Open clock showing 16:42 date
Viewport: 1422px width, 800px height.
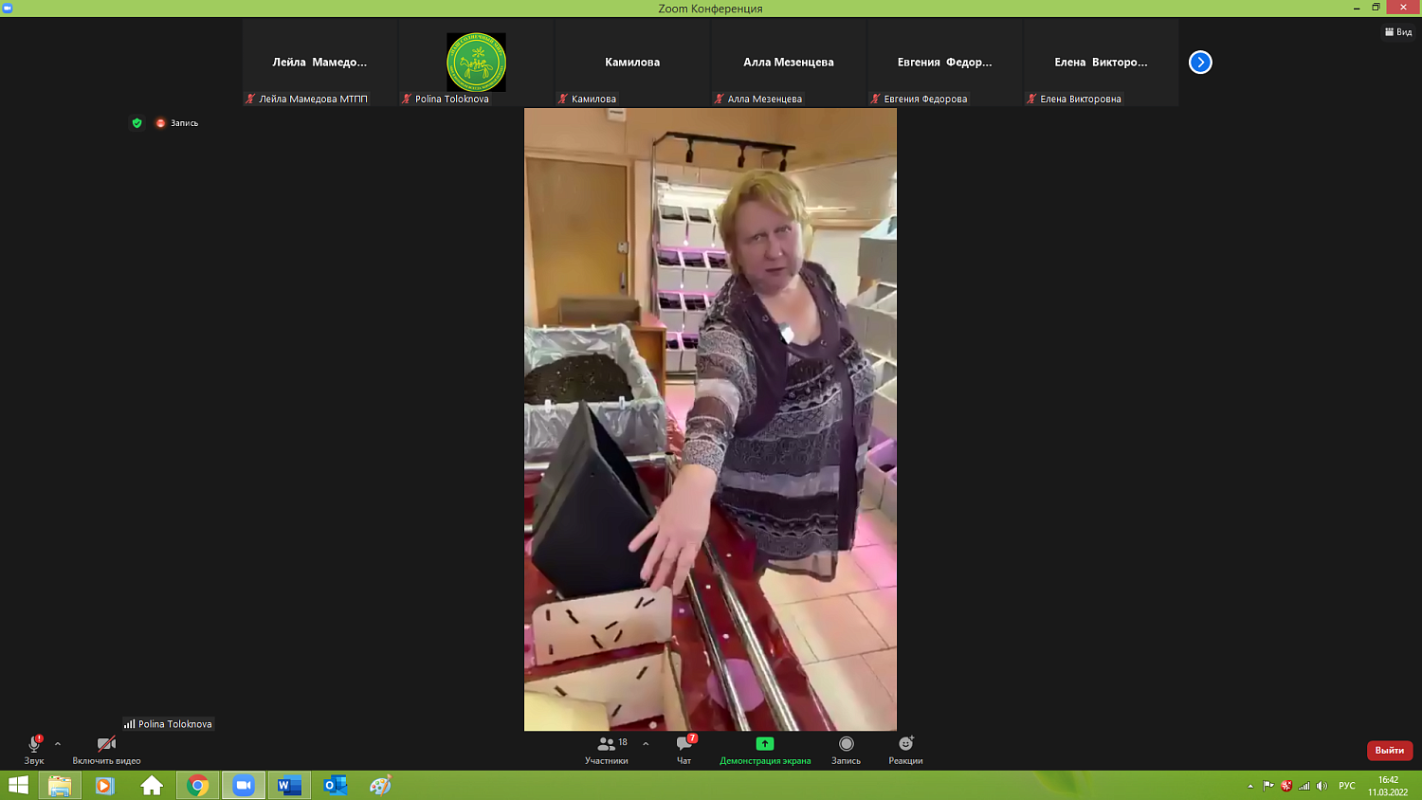coord(1388,786)
